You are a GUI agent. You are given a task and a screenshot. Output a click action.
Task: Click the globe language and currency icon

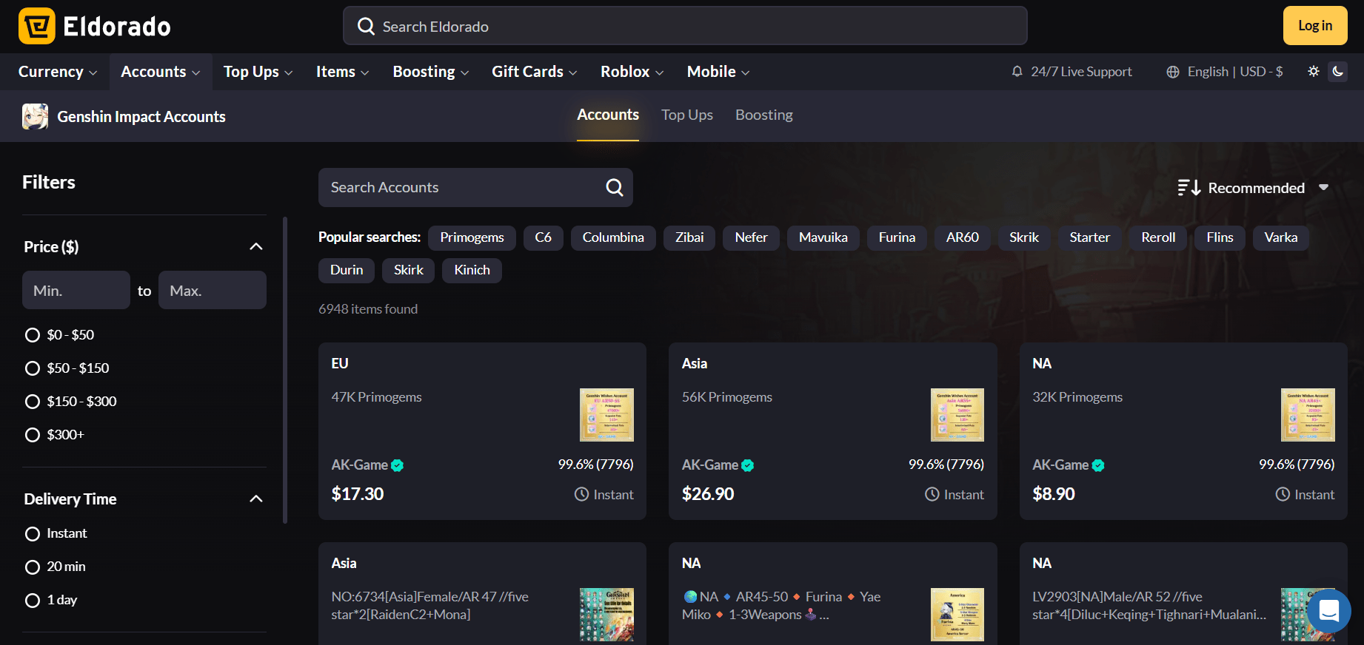(x=1173, y=72)
